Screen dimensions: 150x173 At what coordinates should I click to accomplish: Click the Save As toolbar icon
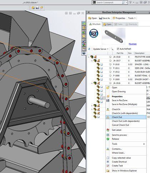101,18
